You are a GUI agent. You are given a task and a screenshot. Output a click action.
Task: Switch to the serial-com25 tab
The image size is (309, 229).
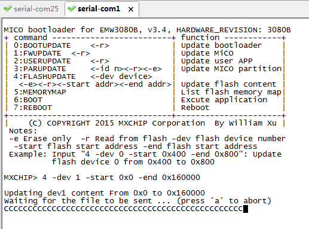point(32,9)
